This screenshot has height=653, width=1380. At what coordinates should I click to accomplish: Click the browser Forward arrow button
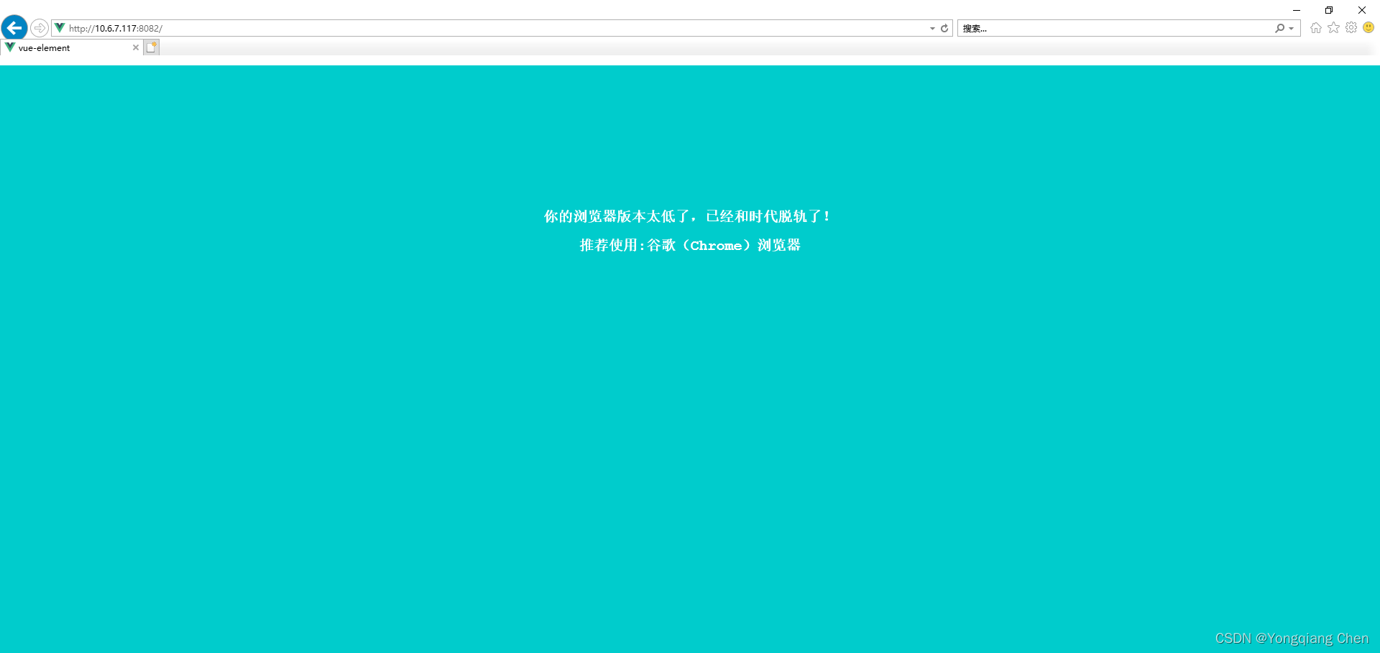coord(40,28)
